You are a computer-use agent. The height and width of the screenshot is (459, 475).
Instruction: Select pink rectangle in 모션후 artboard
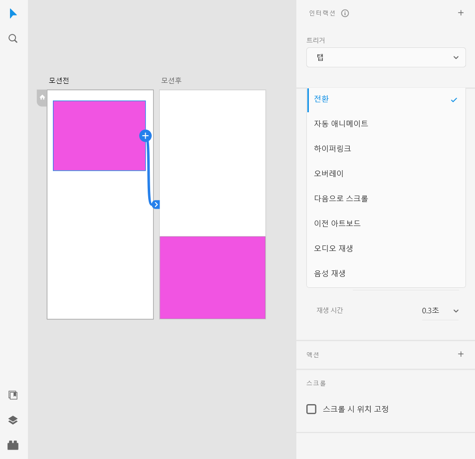point(213,277)
